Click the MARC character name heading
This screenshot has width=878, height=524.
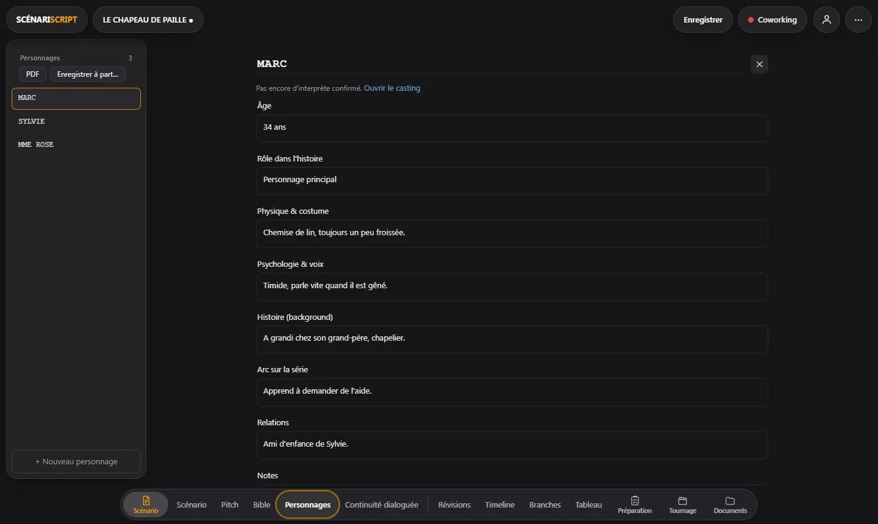click(x=272, y=63)
